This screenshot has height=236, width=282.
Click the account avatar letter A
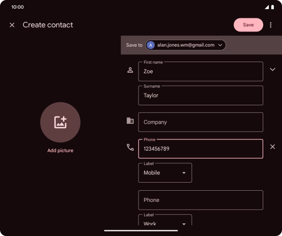[151, 45]
